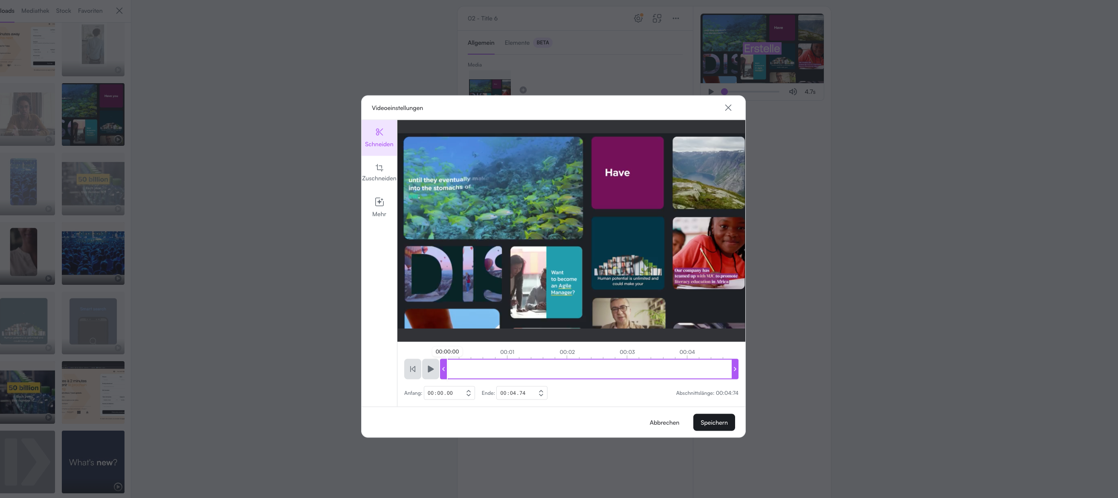Open the Zuschneiden crop tool
1118x498 pixels.
(x=379, y=172)
